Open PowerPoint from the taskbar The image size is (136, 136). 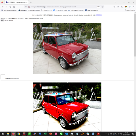50,134
